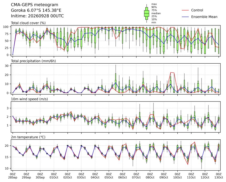Click the Total cloud cover panel title
The image size is (226, 182).
28,23
